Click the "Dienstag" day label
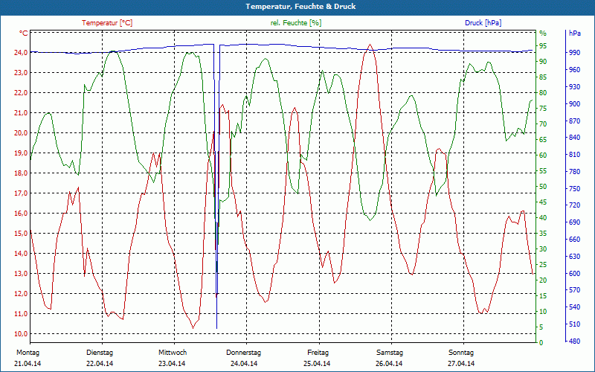Viewport: 595px width, 372px height. 100,353
